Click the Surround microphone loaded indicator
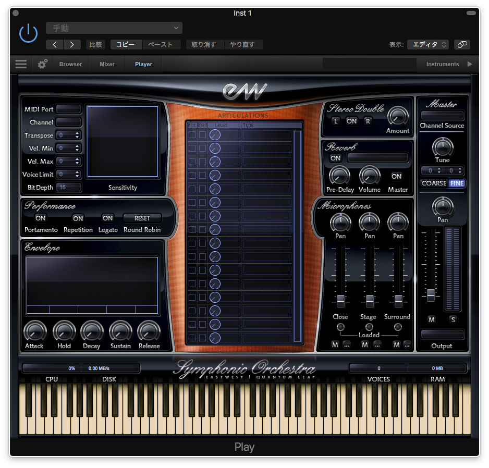Image resolution: width=489 pixels, height=468 pixels. (398, 327)
